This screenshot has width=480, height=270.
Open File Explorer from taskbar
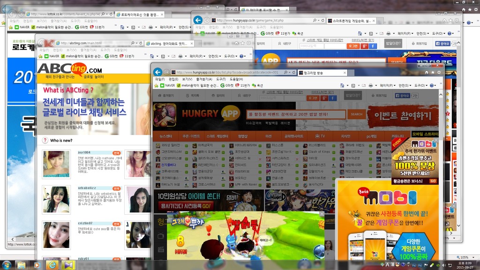(x=21, y=265)
